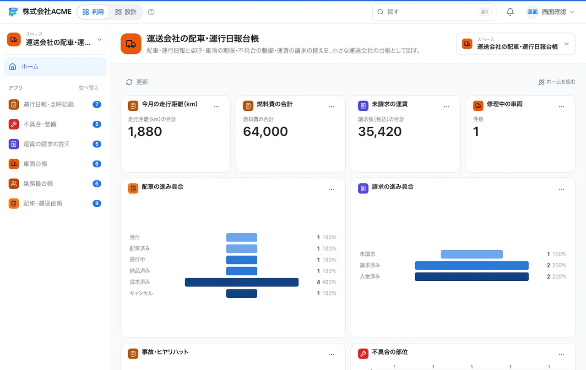
Task: Open 配車・運送依頼 app label
Action: click(43, 204)
